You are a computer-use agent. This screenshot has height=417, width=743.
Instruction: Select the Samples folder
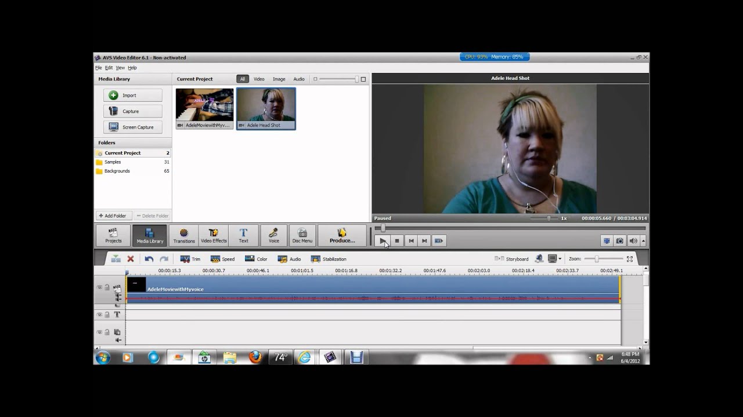[133, 162]
